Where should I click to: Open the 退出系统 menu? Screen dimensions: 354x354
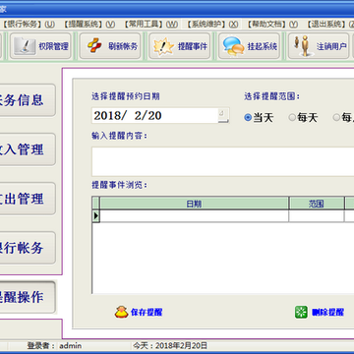tap(329, 25)
